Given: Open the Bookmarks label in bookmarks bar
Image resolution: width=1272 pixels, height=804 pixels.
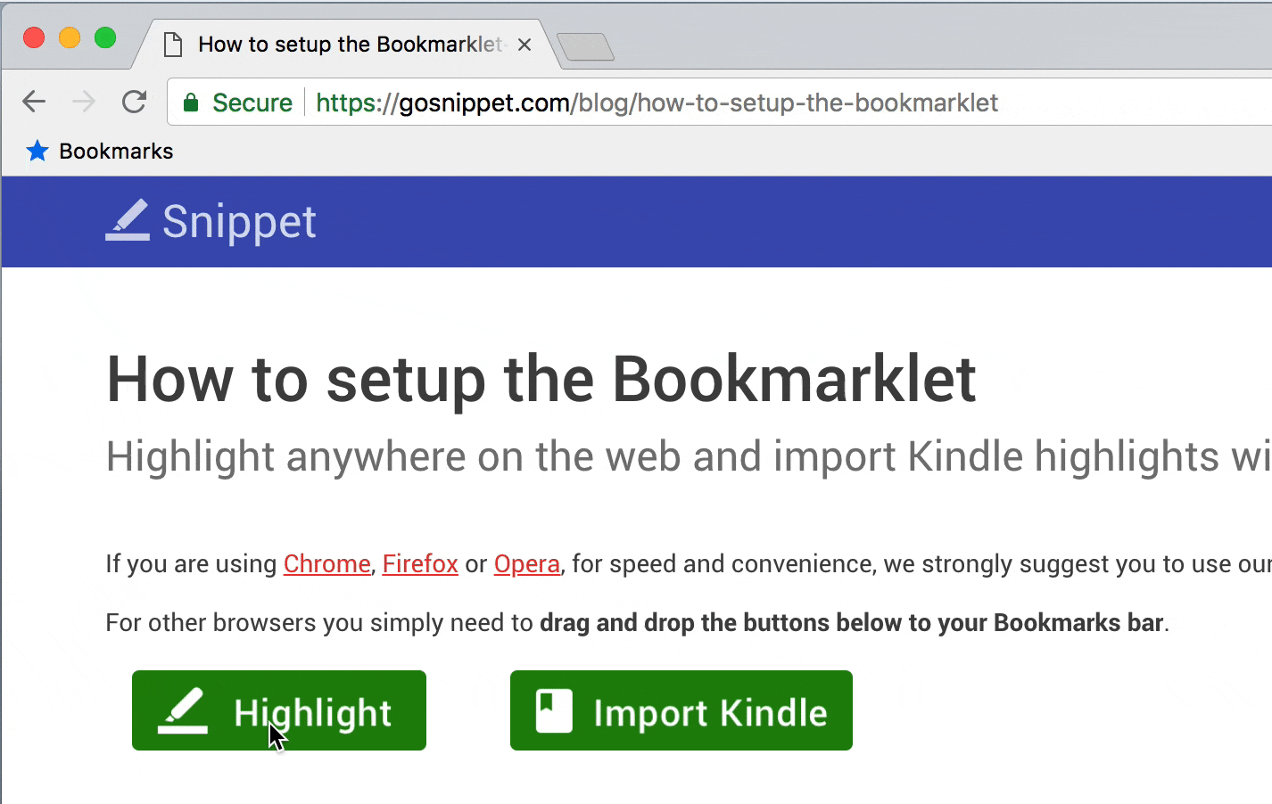Looking at the screenshot, I should tap(116, 152).
